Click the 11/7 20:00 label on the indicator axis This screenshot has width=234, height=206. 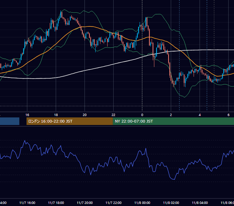pyautogui.click(x=85, y=203)
